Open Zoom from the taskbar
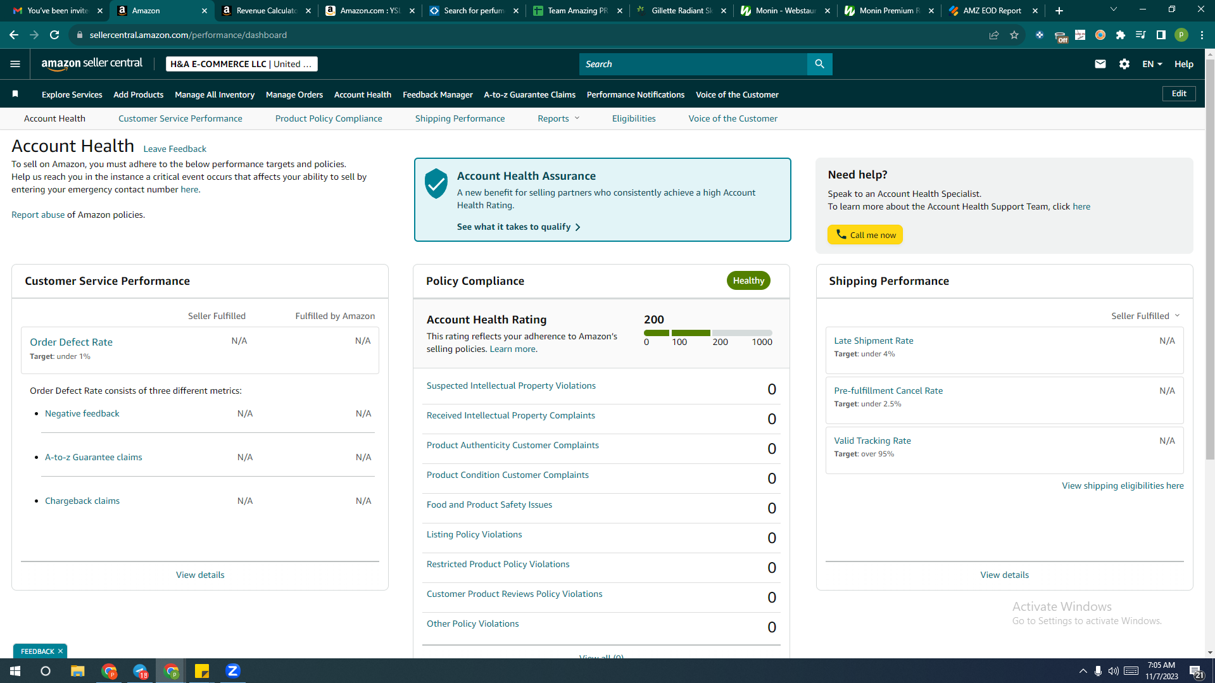 [x=233, y=671]
